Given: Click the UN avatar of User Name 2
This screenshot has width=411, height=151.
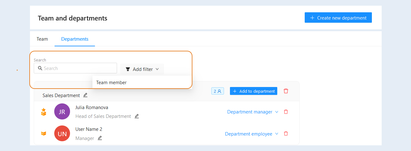Looking at the screenshot, I should [62, 133].
